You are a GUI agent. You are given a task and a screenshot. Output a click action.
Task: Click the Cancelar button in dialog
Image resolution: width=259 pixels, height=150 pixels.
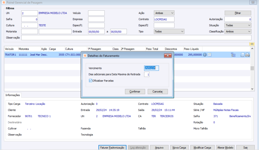click(x=158, y=91)
